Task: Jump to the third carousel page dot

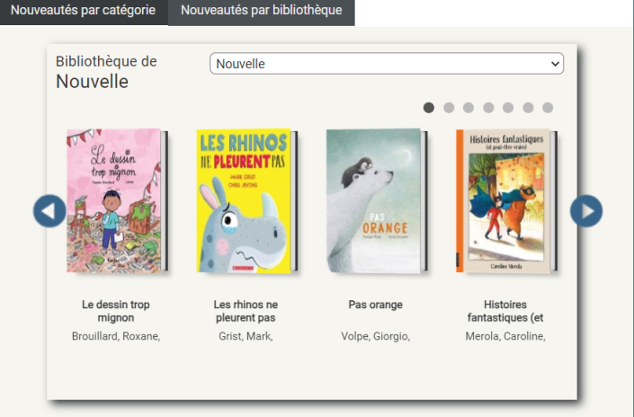Action: click(x=469, y=108)
